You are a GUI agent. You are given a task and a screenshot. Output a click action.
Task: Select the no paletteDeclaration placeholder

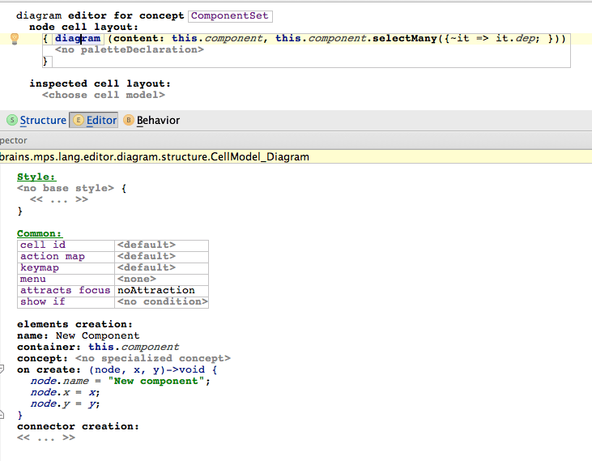[129, 50]
